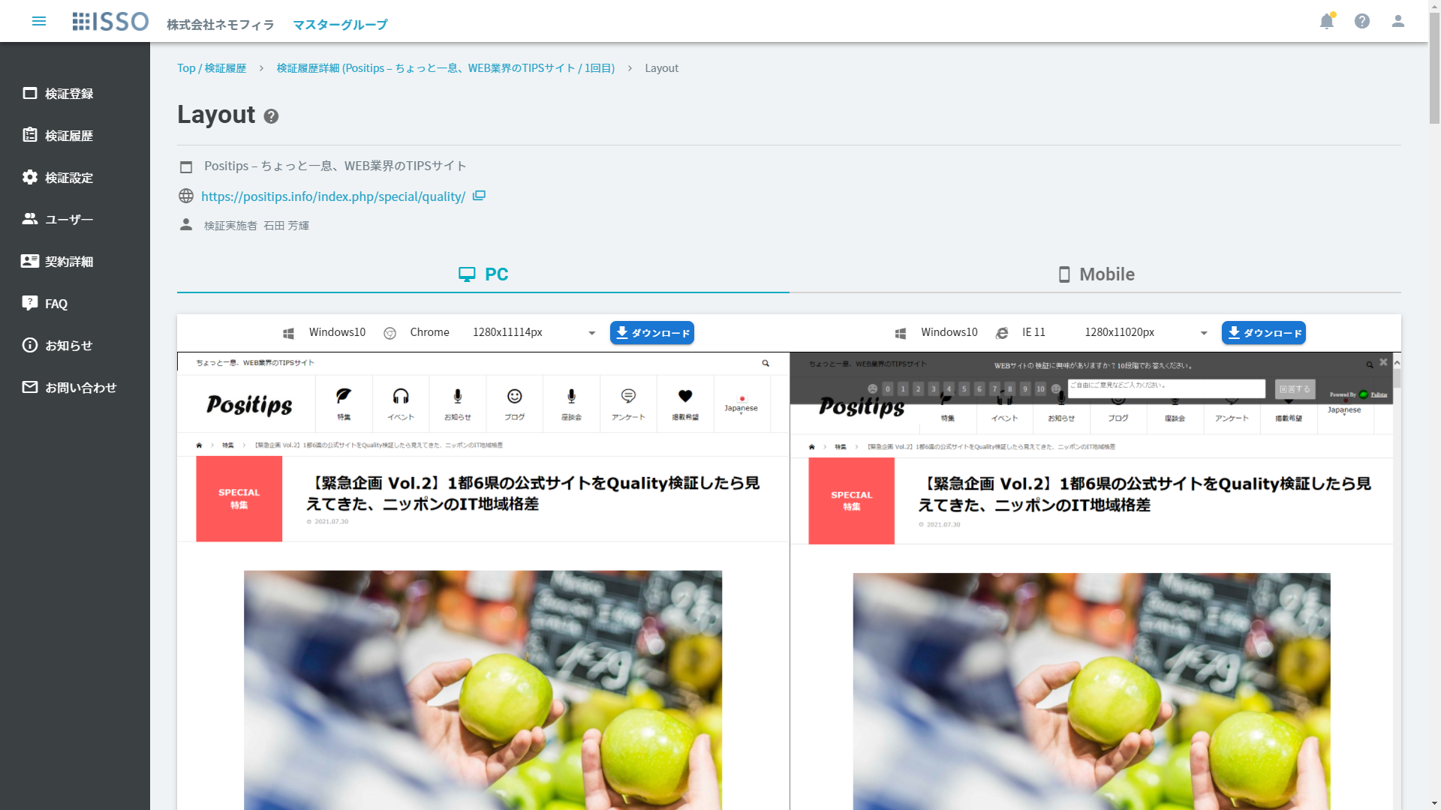Click the ISSO grid/apps icon

point(81,19)
